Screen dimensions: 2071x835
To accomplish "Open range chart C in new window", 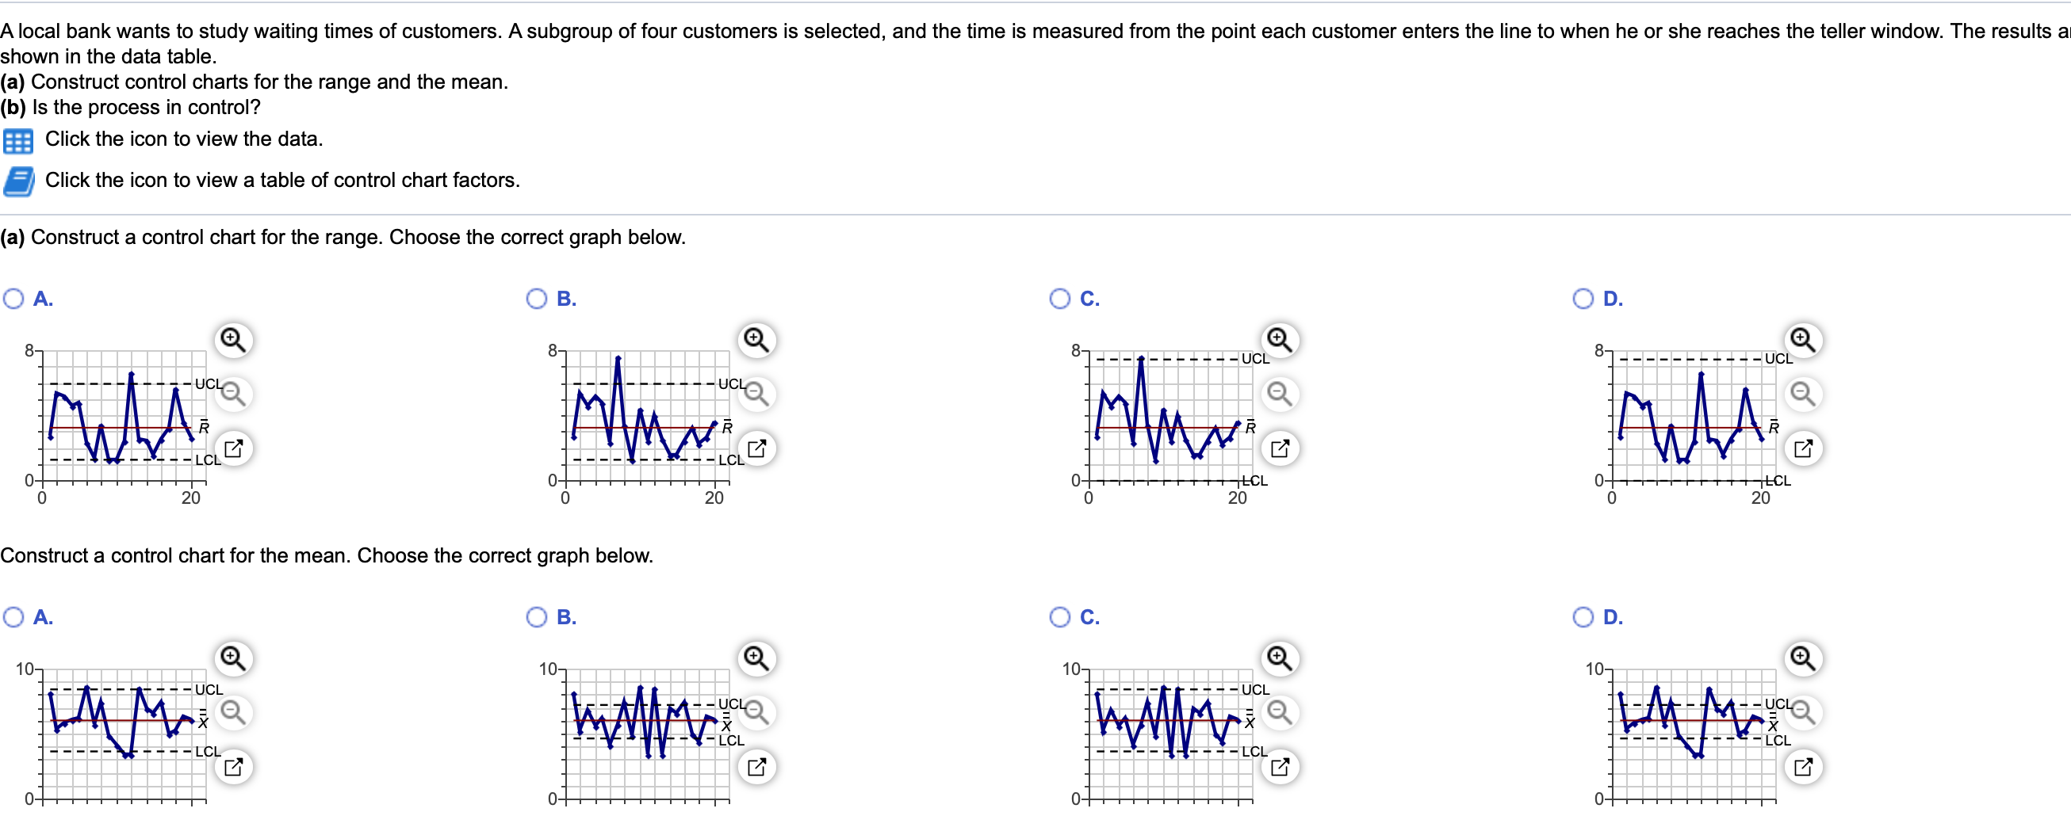I will [x=1279, y=448].
